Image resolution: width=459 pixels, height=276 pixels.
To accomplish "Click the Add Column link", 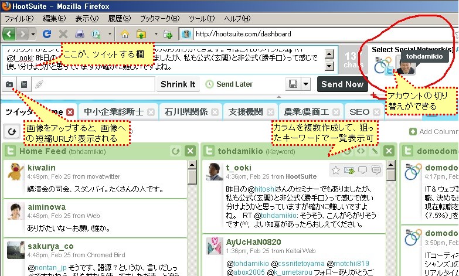I will click(439, 132).
